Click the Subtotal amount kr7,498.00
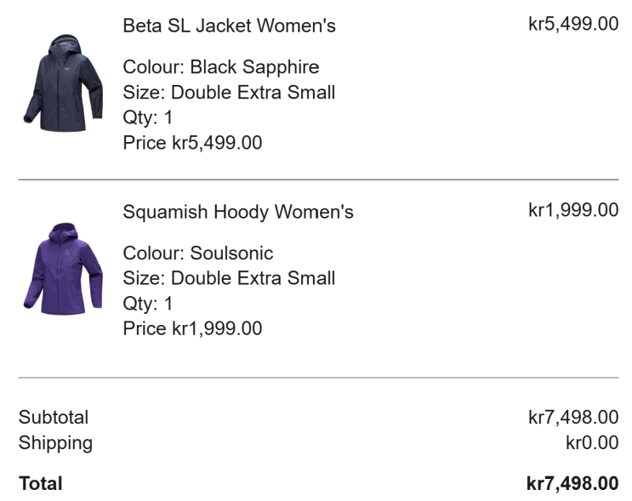 coord(573,418)
